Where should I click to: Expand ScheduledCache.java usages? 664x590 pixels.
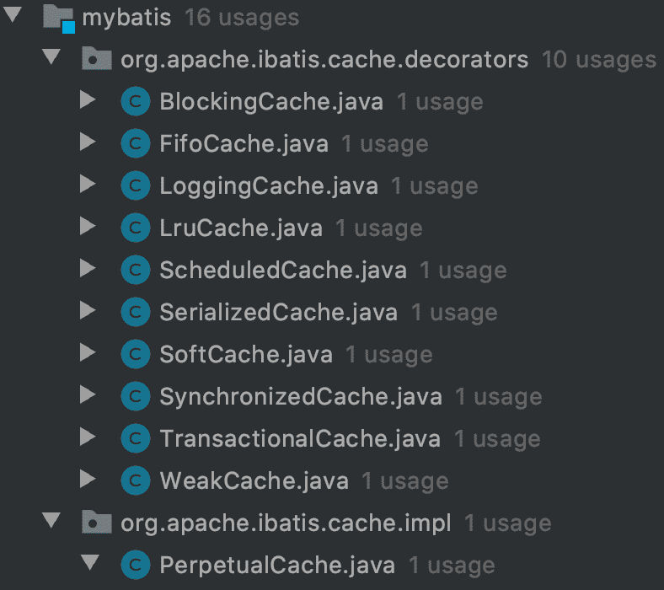88,269
